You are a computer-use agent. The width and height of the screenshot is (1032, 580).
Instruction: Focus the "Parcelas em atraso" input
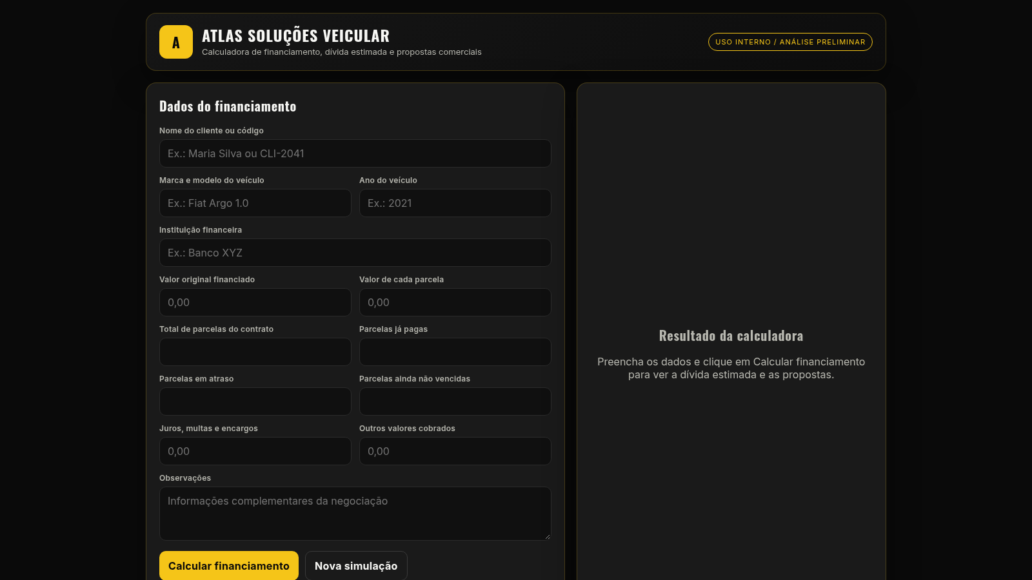(x=255, y=401)
